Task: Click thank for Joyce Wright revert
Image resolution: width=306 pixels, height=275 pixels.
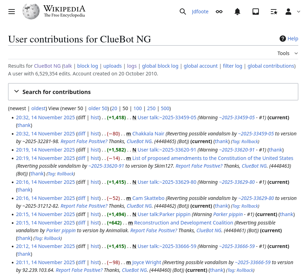Action: pos(217,270)
